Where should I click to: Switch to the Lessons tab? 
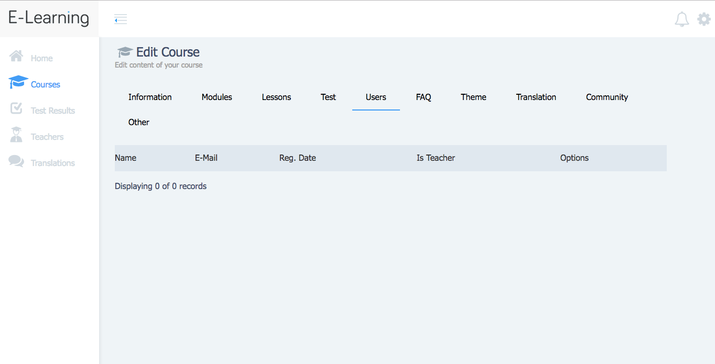point(276,97)
